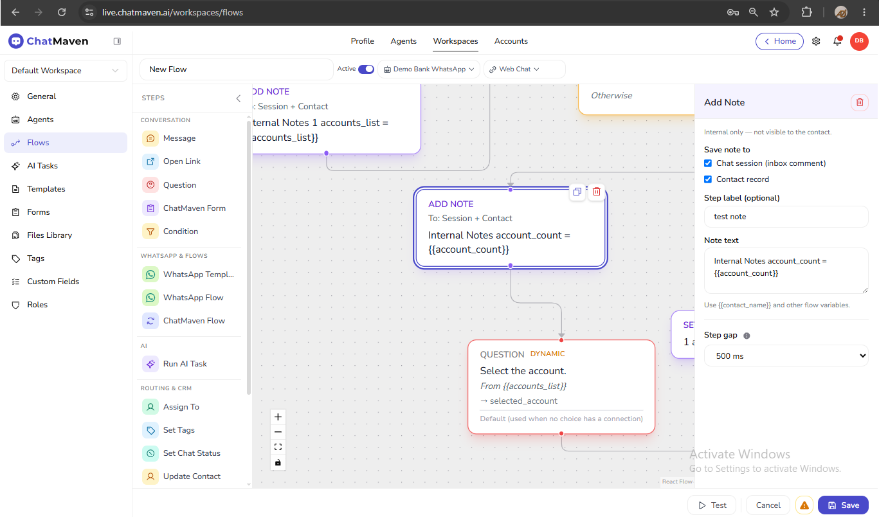879x524 pixels.
Task: Click the Note text area
Action: [x=786, y=271]
